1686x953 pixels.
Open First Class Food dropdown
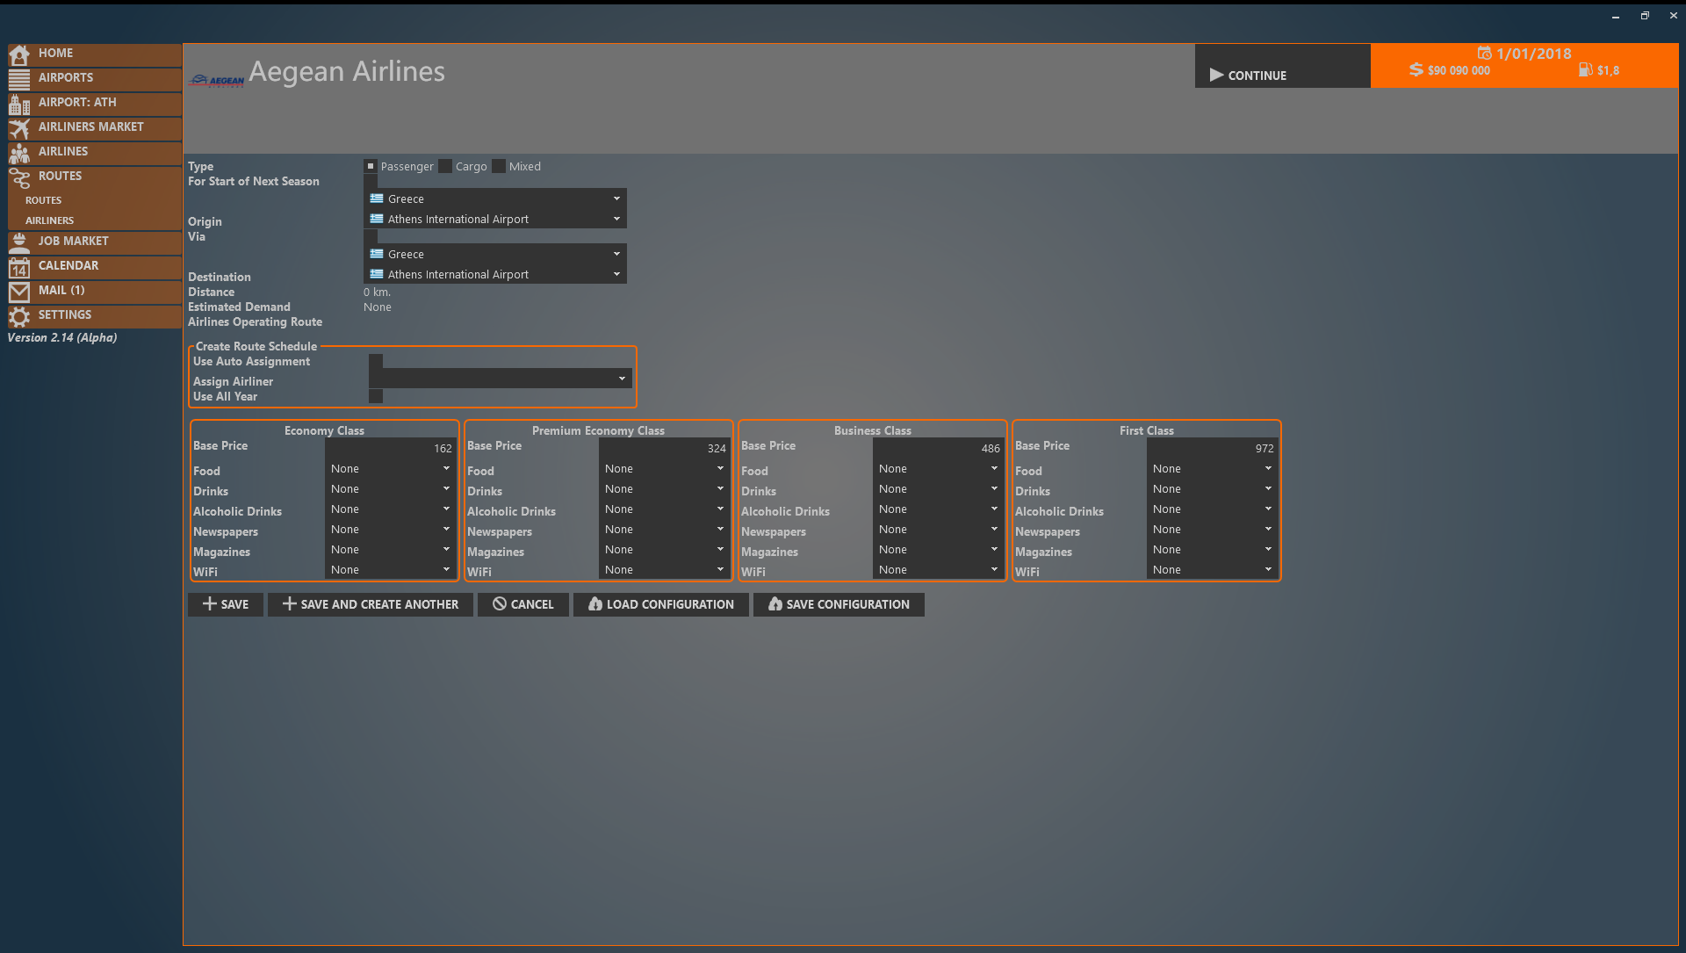[1213, 468]
